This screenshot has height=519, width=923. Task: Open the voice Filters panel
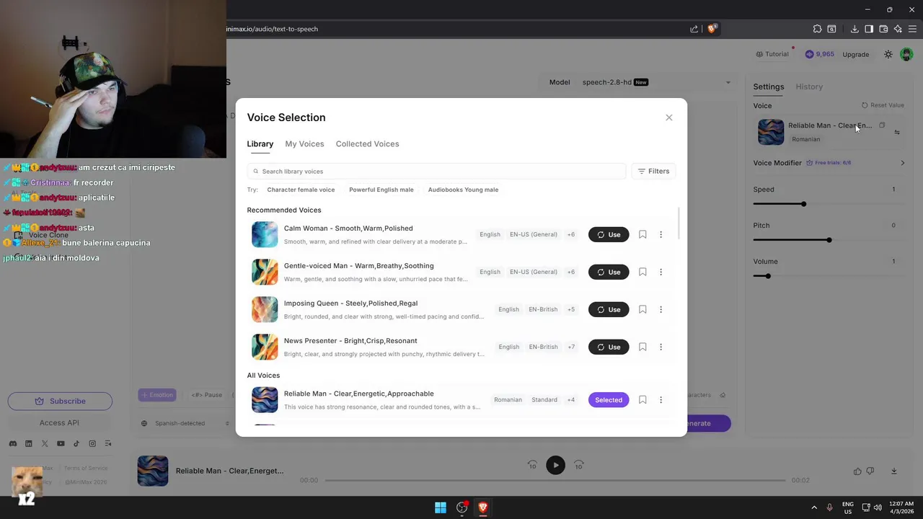[x=653, y=172]
